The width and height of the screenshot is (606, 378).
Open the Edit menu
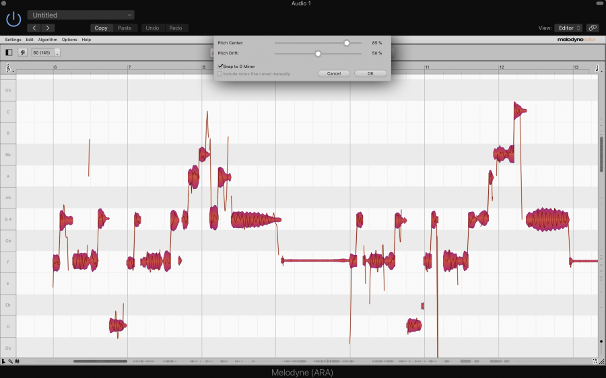(30, 40)
